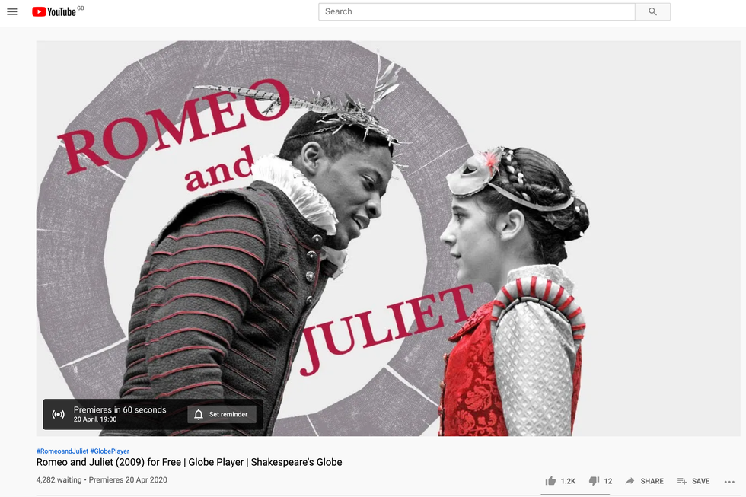Viewport: 746px width, 497px height.
Task: Follow the #RomeoandJuliet hashtag link
Action: (61, 451)
